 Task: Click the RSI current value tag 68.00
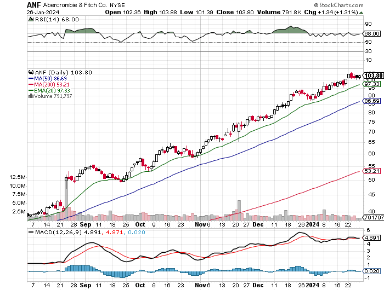pos(372,33)
